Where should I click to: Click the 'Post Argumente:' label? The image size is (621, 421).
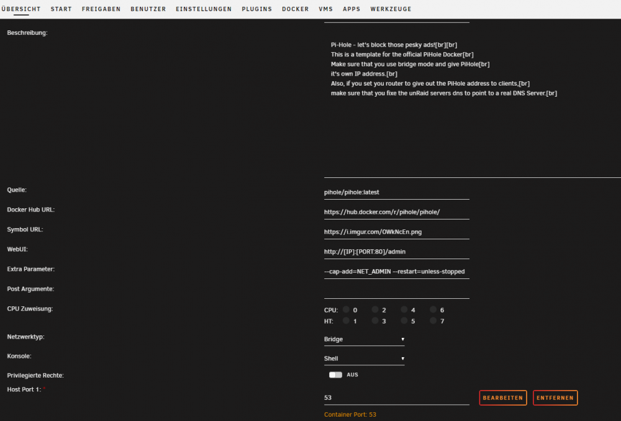click(30, 289)
